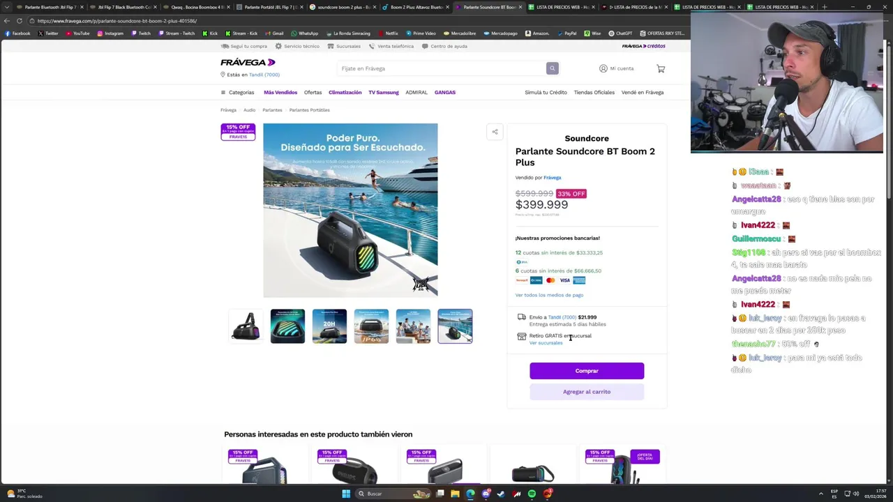Click the Fijate en Frávega search field
The image size is (893, 502).
pyautogui.click(x=442, y=68)
